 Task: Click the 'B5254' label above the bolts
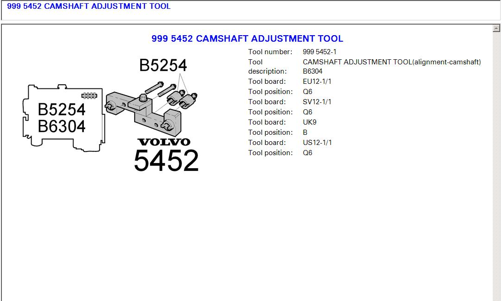click(x=163, y=65)
